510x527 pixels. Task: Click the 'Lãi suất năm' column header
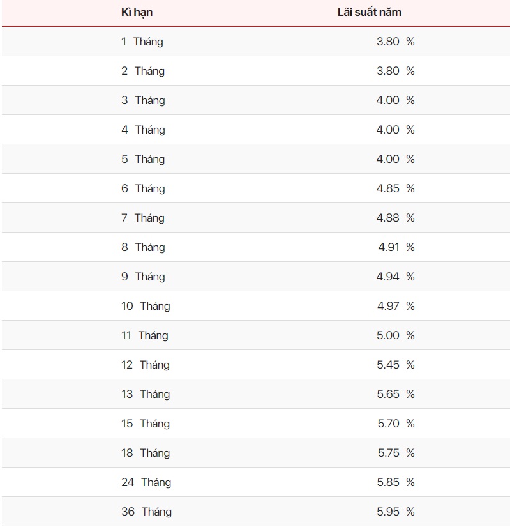click(x=369, y=12)
